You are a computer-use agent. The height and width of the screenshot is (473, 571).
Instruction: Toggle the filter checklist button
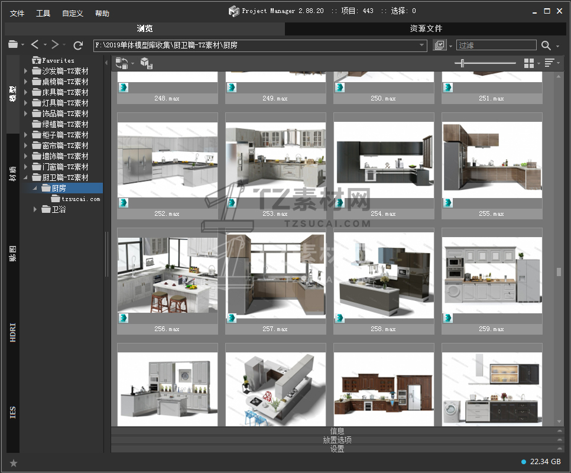pos(439,45)
